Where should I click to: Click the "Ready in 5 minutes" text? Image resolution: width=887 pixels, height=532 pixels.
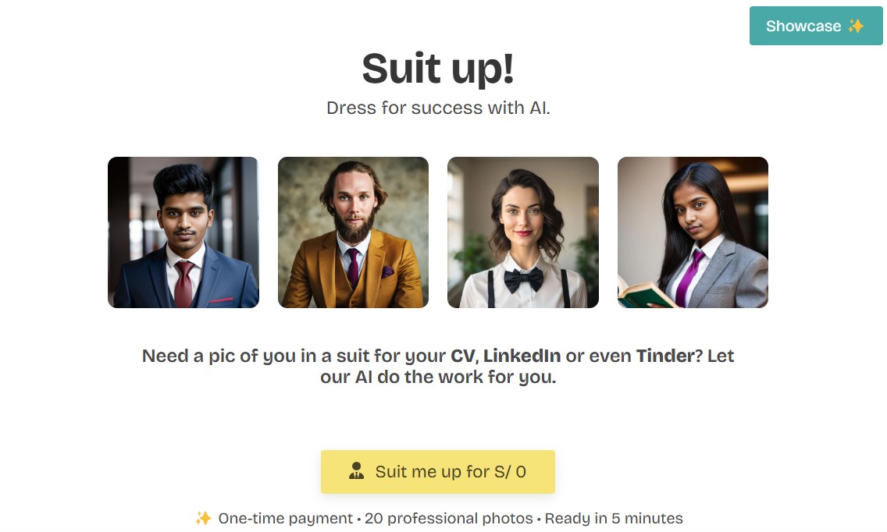(614, 518)
